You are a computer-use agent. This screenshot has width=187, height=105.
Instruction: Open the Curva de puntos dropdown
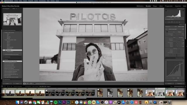click(x=175, y=80)
